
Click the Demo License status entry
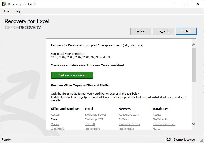[184, 139]
